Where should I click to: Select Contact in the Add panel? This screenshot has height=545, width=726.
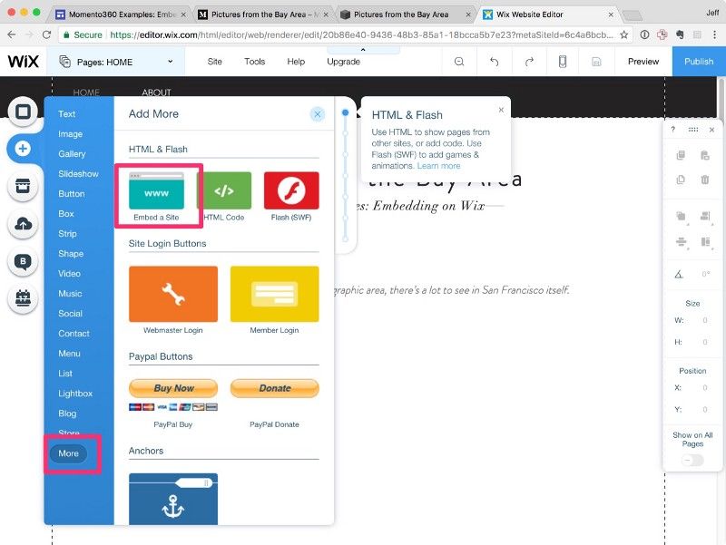pyautogui.click(x=74, y=333)
